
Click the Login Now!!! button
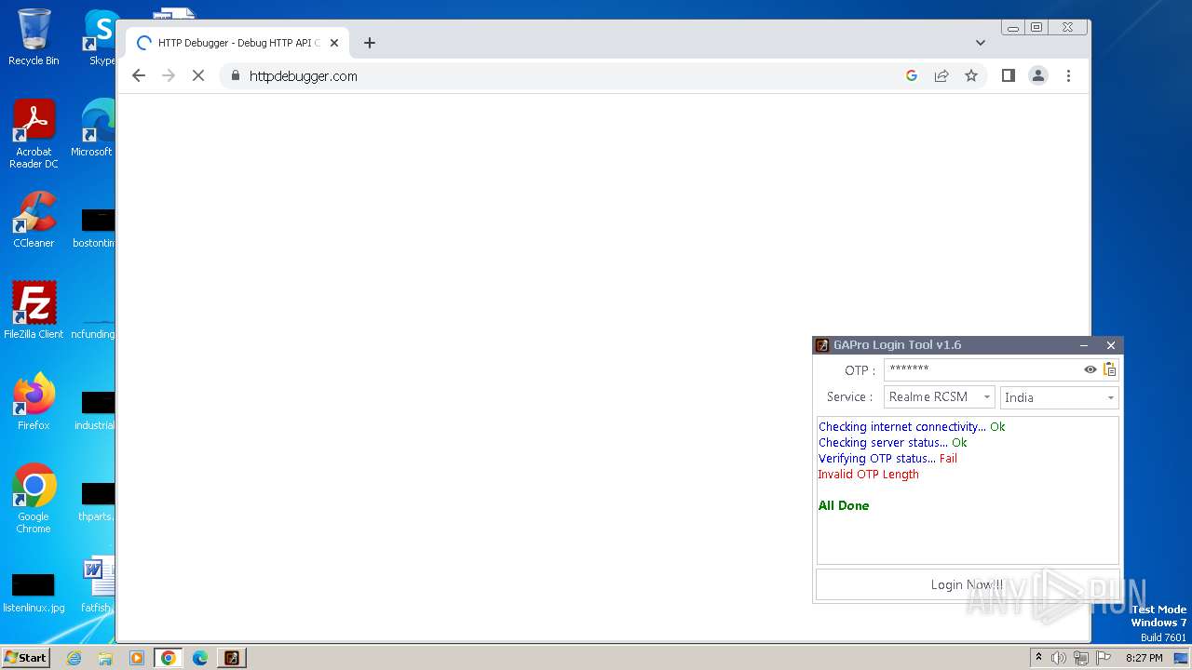tap(968, 584)
